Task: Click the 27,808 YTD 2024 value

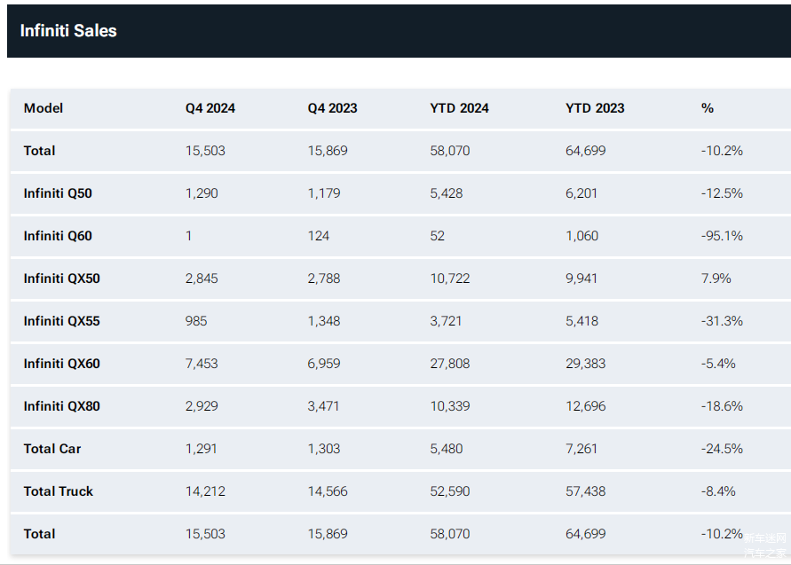Action: [450, 364]
